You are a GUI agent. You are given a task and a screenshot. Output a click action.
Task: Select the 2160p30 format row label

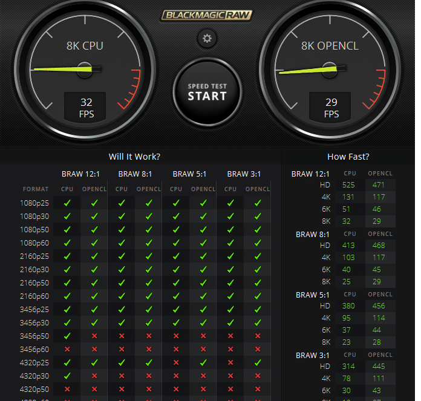click(34, 270)
